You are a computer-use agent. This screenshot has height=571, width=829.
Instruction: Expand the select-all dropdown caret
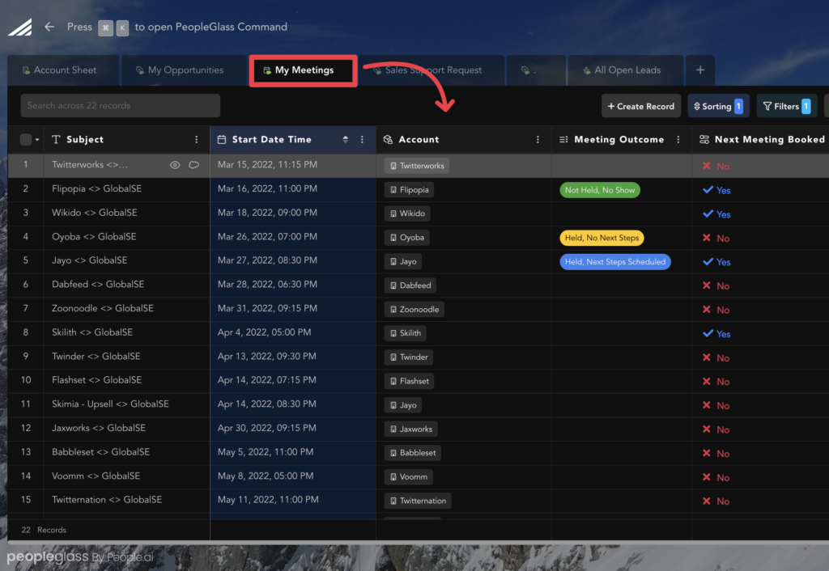[37, 140]
